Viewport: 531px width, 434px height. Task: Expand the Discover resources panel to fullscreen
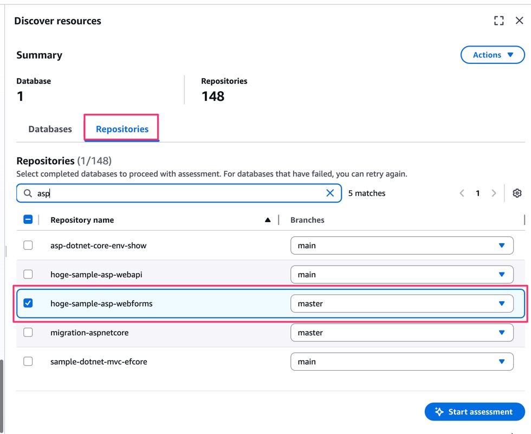498,21
